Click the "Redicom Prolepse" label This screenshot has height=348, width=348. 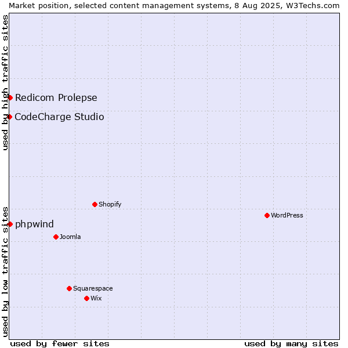(x=56, y=97)
